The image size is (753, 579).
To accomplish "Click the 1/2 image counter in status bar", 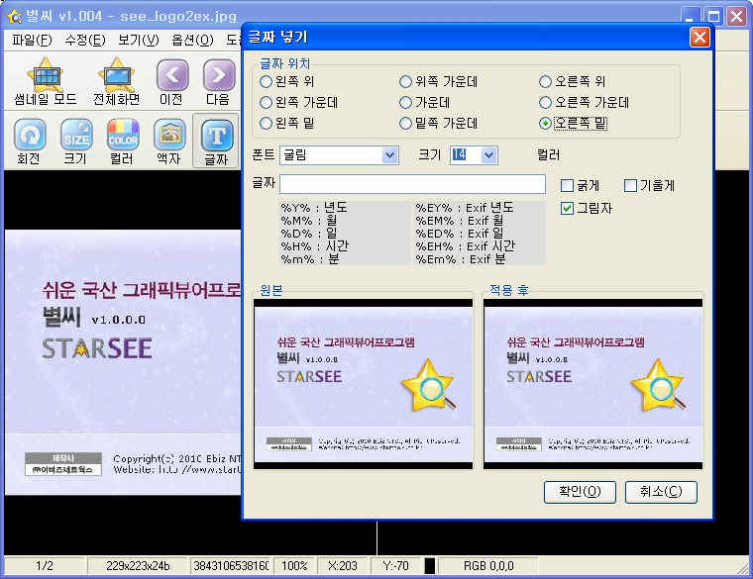I will 45,566.
